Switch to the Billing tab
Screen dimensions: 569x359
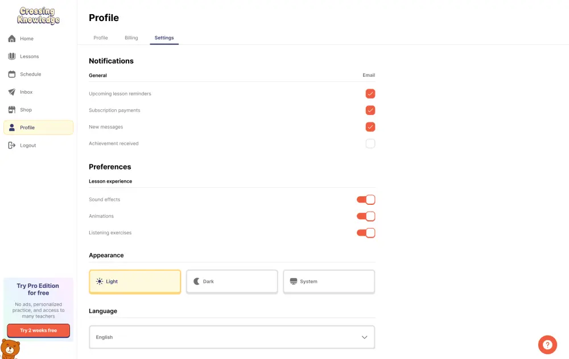coord(131,38)
